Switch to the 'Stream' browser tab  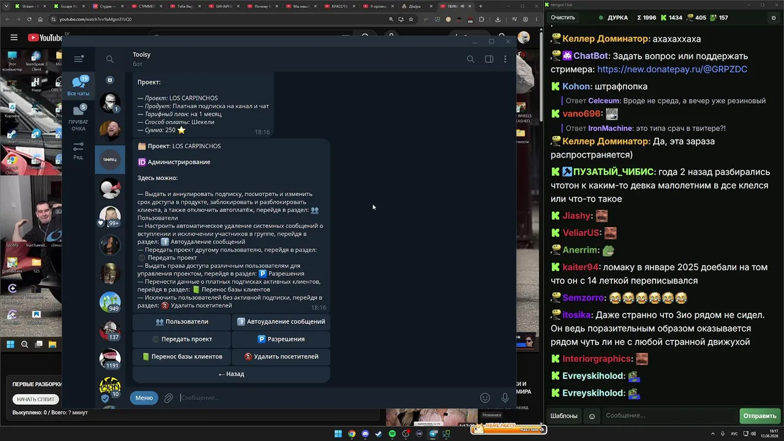pyautogui.click(x=31, y=6)
